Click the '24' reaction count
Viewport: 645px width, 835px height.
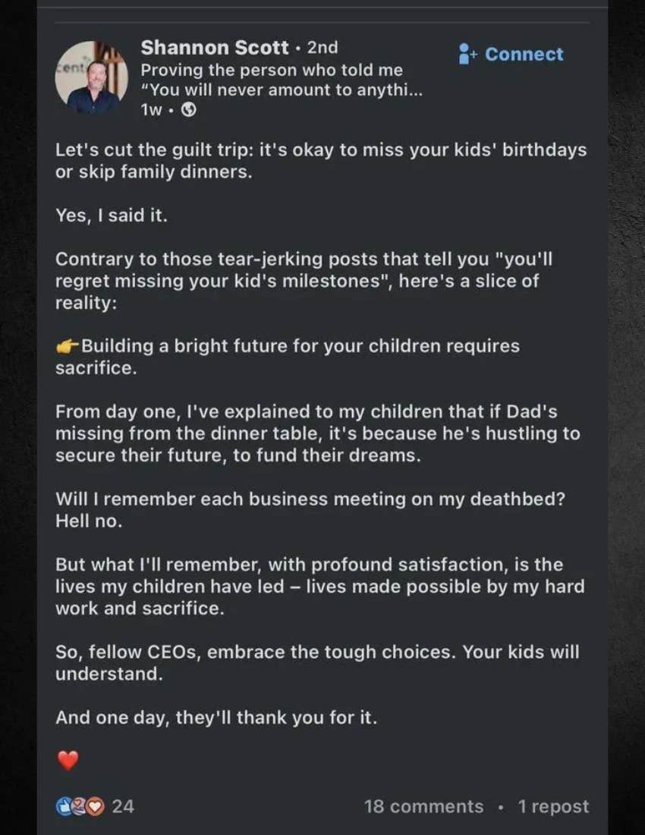pyautogui.click(x=123, y=806)
